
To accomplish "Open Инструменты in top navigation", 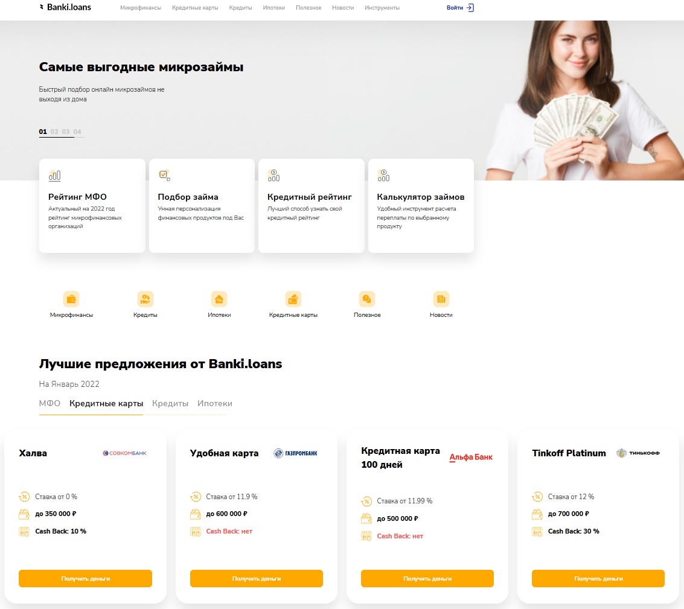I will tap(382, 8).
